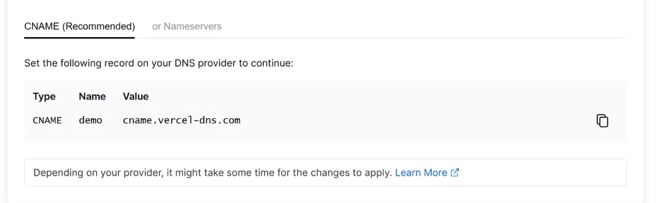Click the "Set the following record" instruction text
This screenshot has height=203, width=660.
click(159, 63)
